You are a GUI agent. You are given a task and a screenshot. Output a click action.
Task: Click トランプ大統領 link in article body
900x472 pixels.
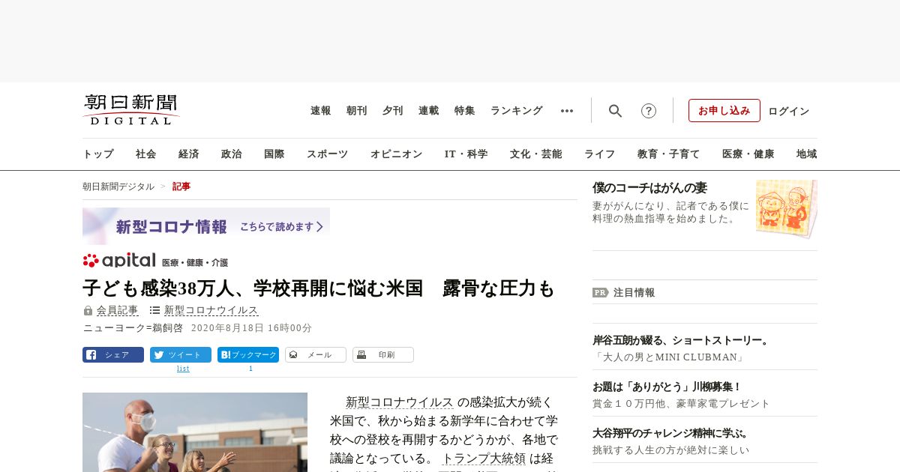click(484, 459)
